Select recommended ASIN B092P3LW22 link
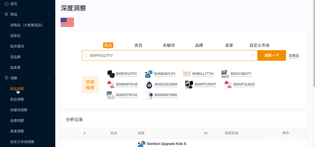The image size is (315, 147). pyautogui.click(x=244, y=84)
